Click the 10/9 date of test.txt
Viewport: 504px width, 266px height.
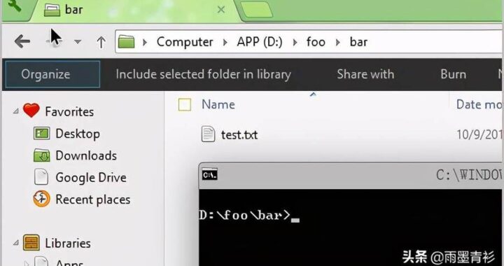pyautogui.click(x=479, y=134)
